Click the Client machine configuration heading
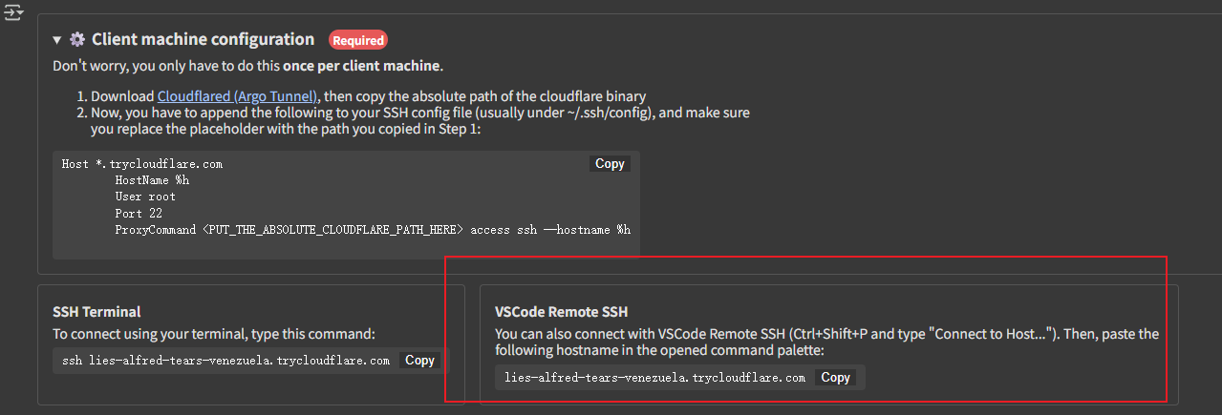Viewport: 1222px width, 415px height. pos(203,40)
